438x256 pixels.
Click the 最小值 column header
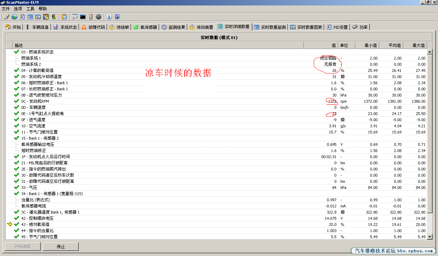(x=367, y=45)
